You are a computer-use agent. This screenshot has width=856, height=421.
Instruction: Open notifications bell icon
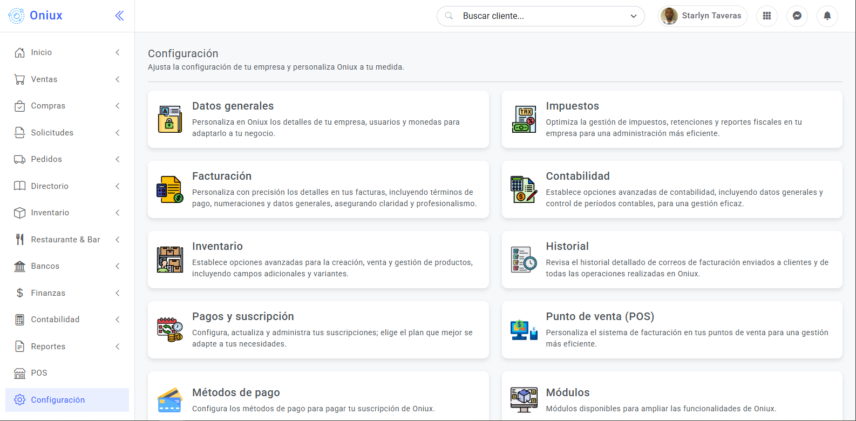(x=827, y=16)
